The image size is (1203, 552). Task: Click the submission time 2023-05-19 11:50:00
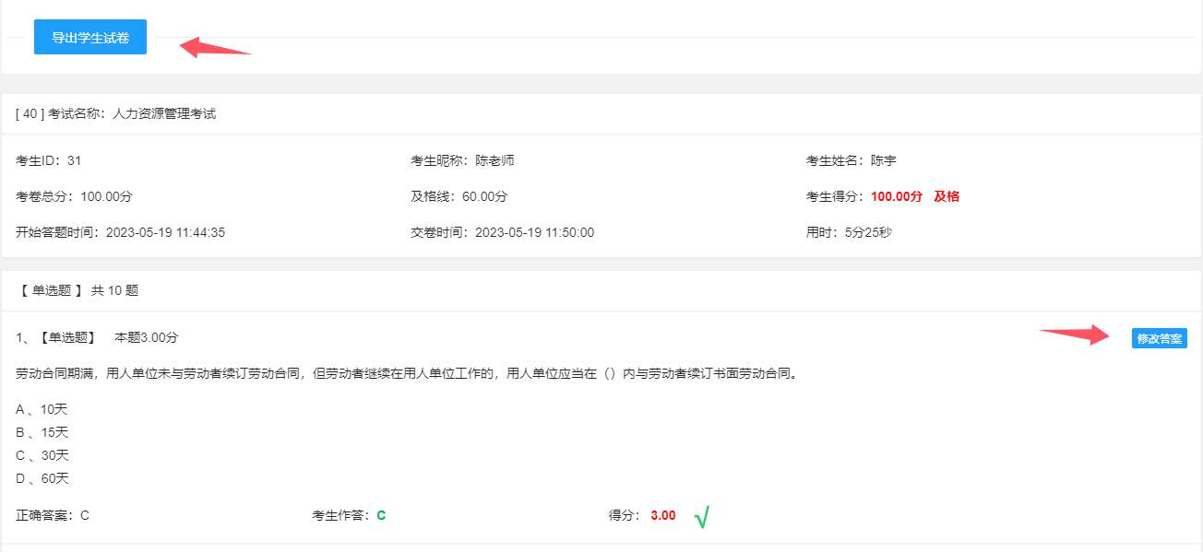[x=534, y=232]
